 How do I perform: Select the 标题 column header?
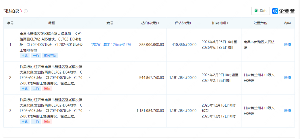[x=52, y=23]
